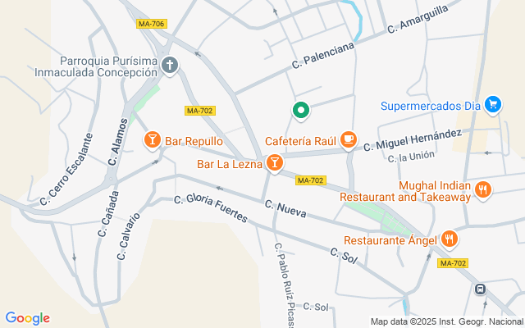Click the MA-706 road shield
Viewport: 525px width, 328px height.
point(152,24)
